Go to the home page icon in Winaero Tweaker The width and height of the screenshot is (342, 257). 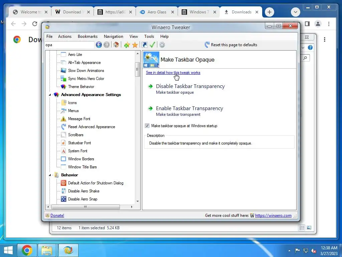coord(116,45)
